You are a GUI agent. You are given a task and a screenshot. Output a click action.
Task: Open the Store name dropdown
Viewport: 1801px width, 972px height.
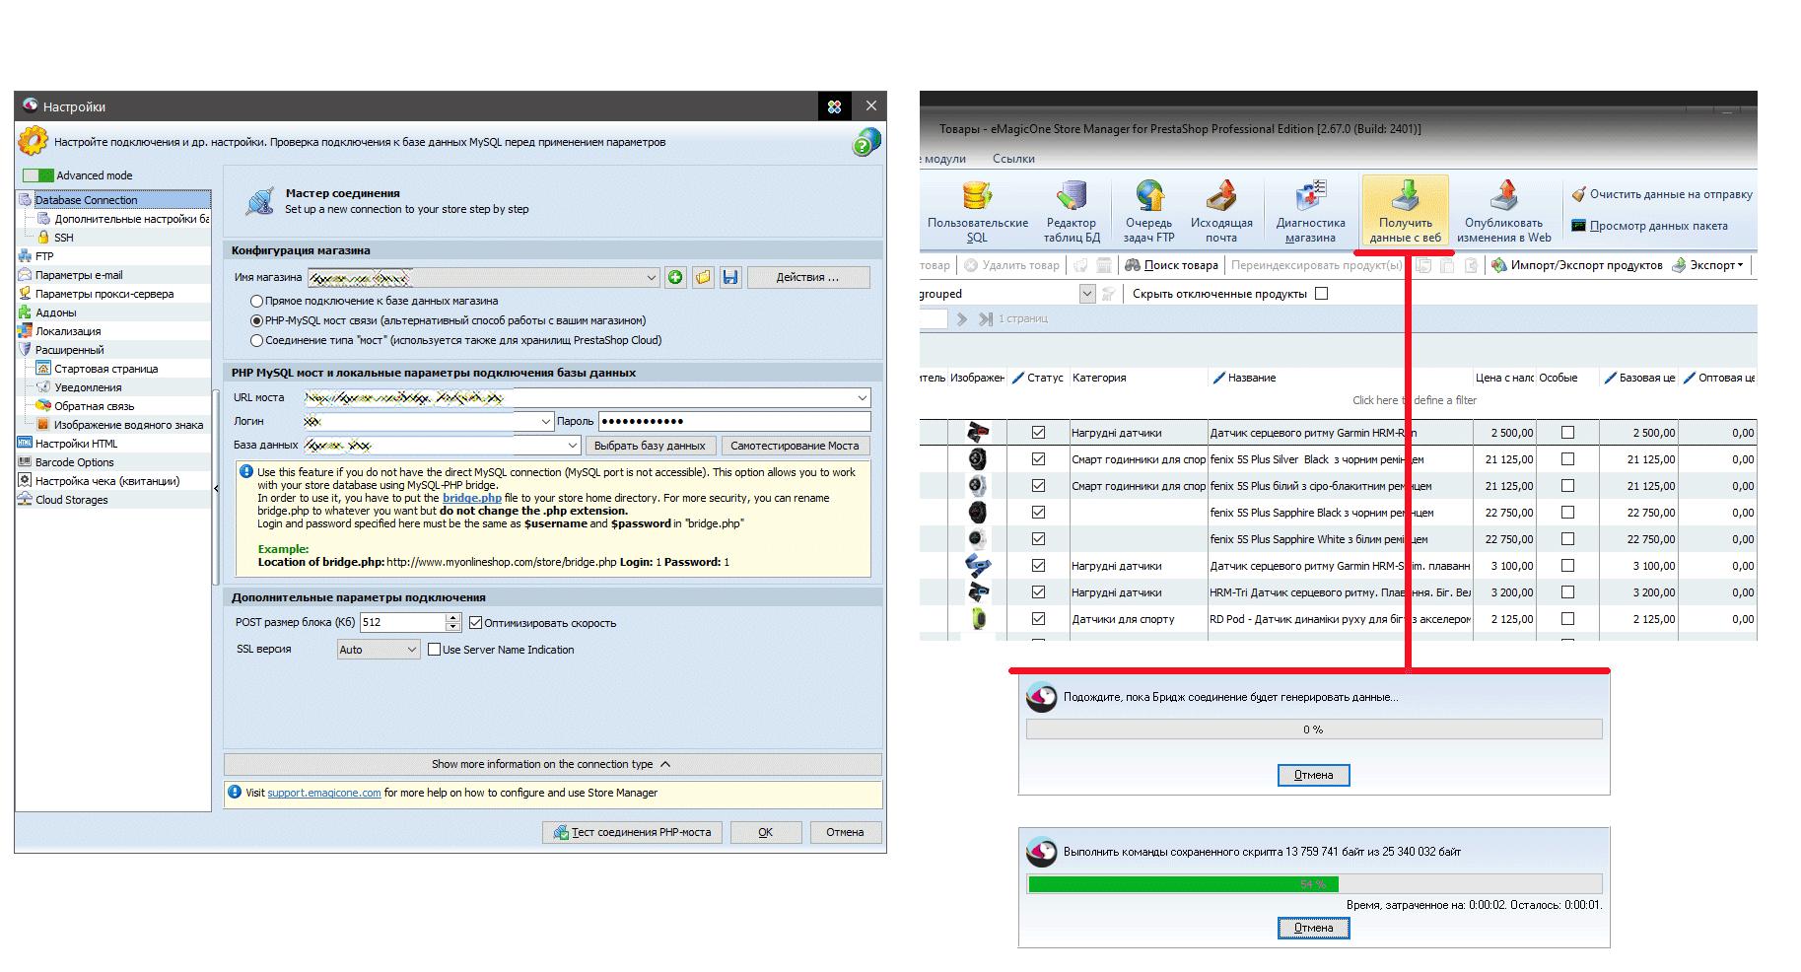coord(652,278)
